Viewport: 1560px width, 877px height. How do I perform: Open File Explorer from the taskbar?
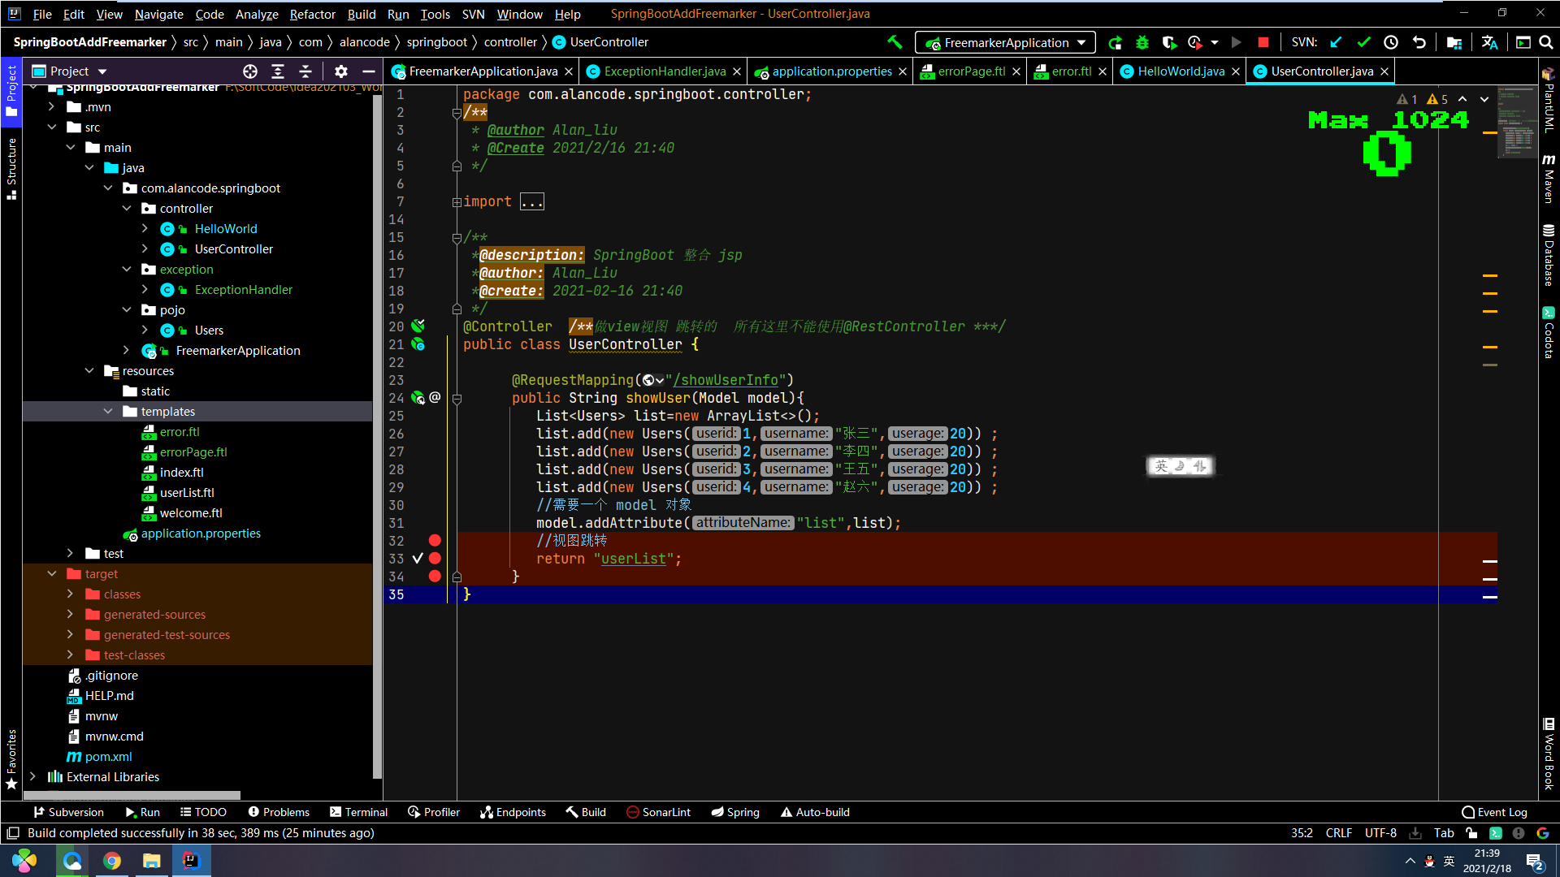click(x=151, y=861)
